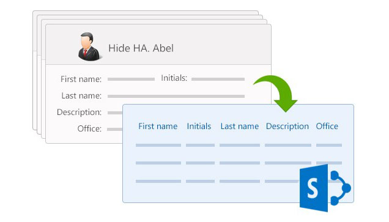Click first row under First name column
Viewport: 389px width, 222px height.
(158, 145)
